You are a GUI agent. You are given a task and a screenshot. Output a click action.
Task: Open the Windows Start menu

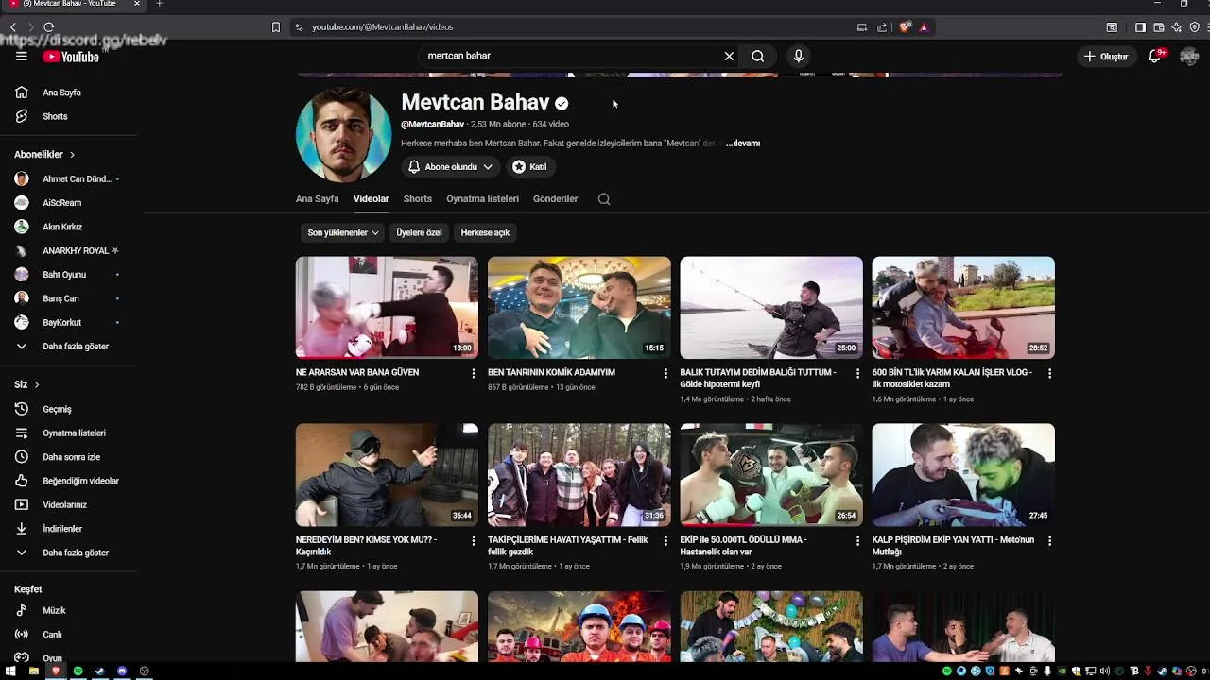(x=11, y=671)
